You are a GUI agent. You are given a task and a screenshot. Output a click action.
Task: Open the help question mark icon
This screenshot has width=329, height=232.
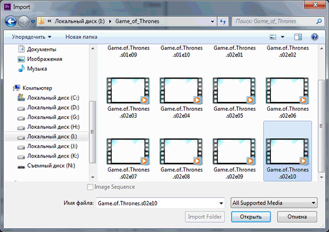coord(314,37)
